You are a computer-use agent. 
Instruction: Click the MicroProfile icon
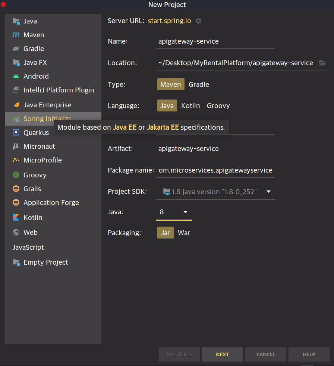(16, 160)
